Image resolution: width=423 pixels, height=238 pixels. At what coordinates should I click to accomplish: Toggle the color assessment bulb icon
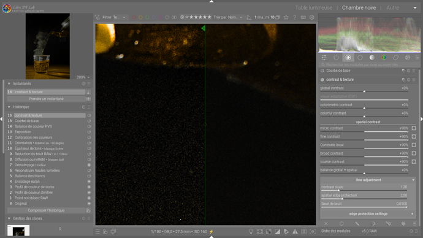[x=251, y=231]
